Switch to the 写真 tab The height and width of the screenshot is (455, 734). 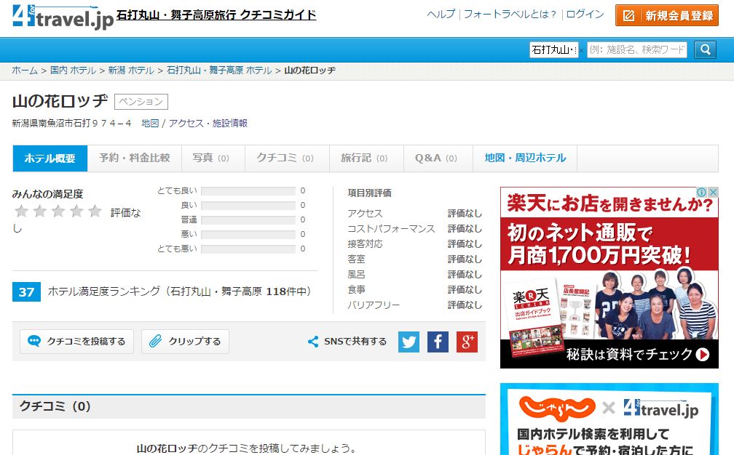point(210,158)
